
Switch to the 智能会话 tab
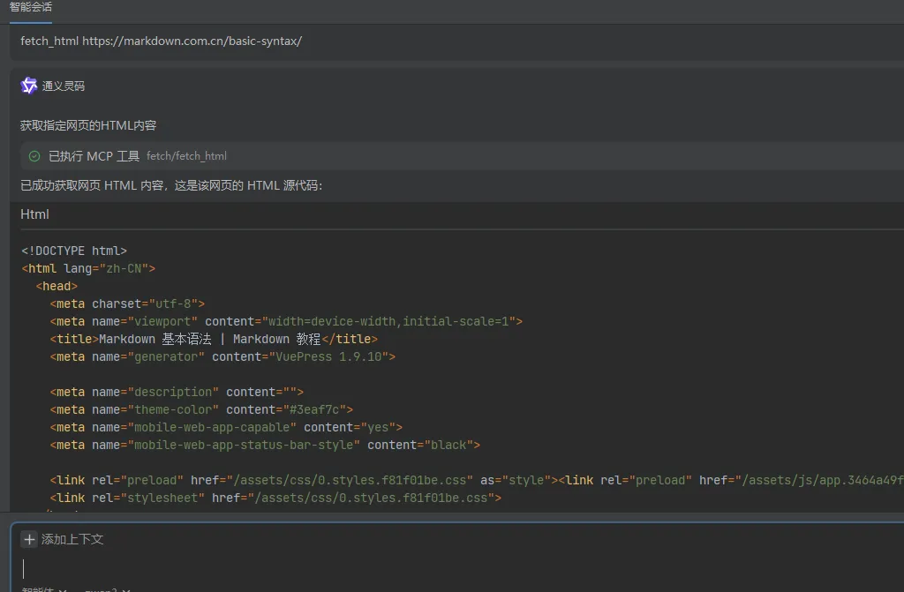click(x=31, y=7)
